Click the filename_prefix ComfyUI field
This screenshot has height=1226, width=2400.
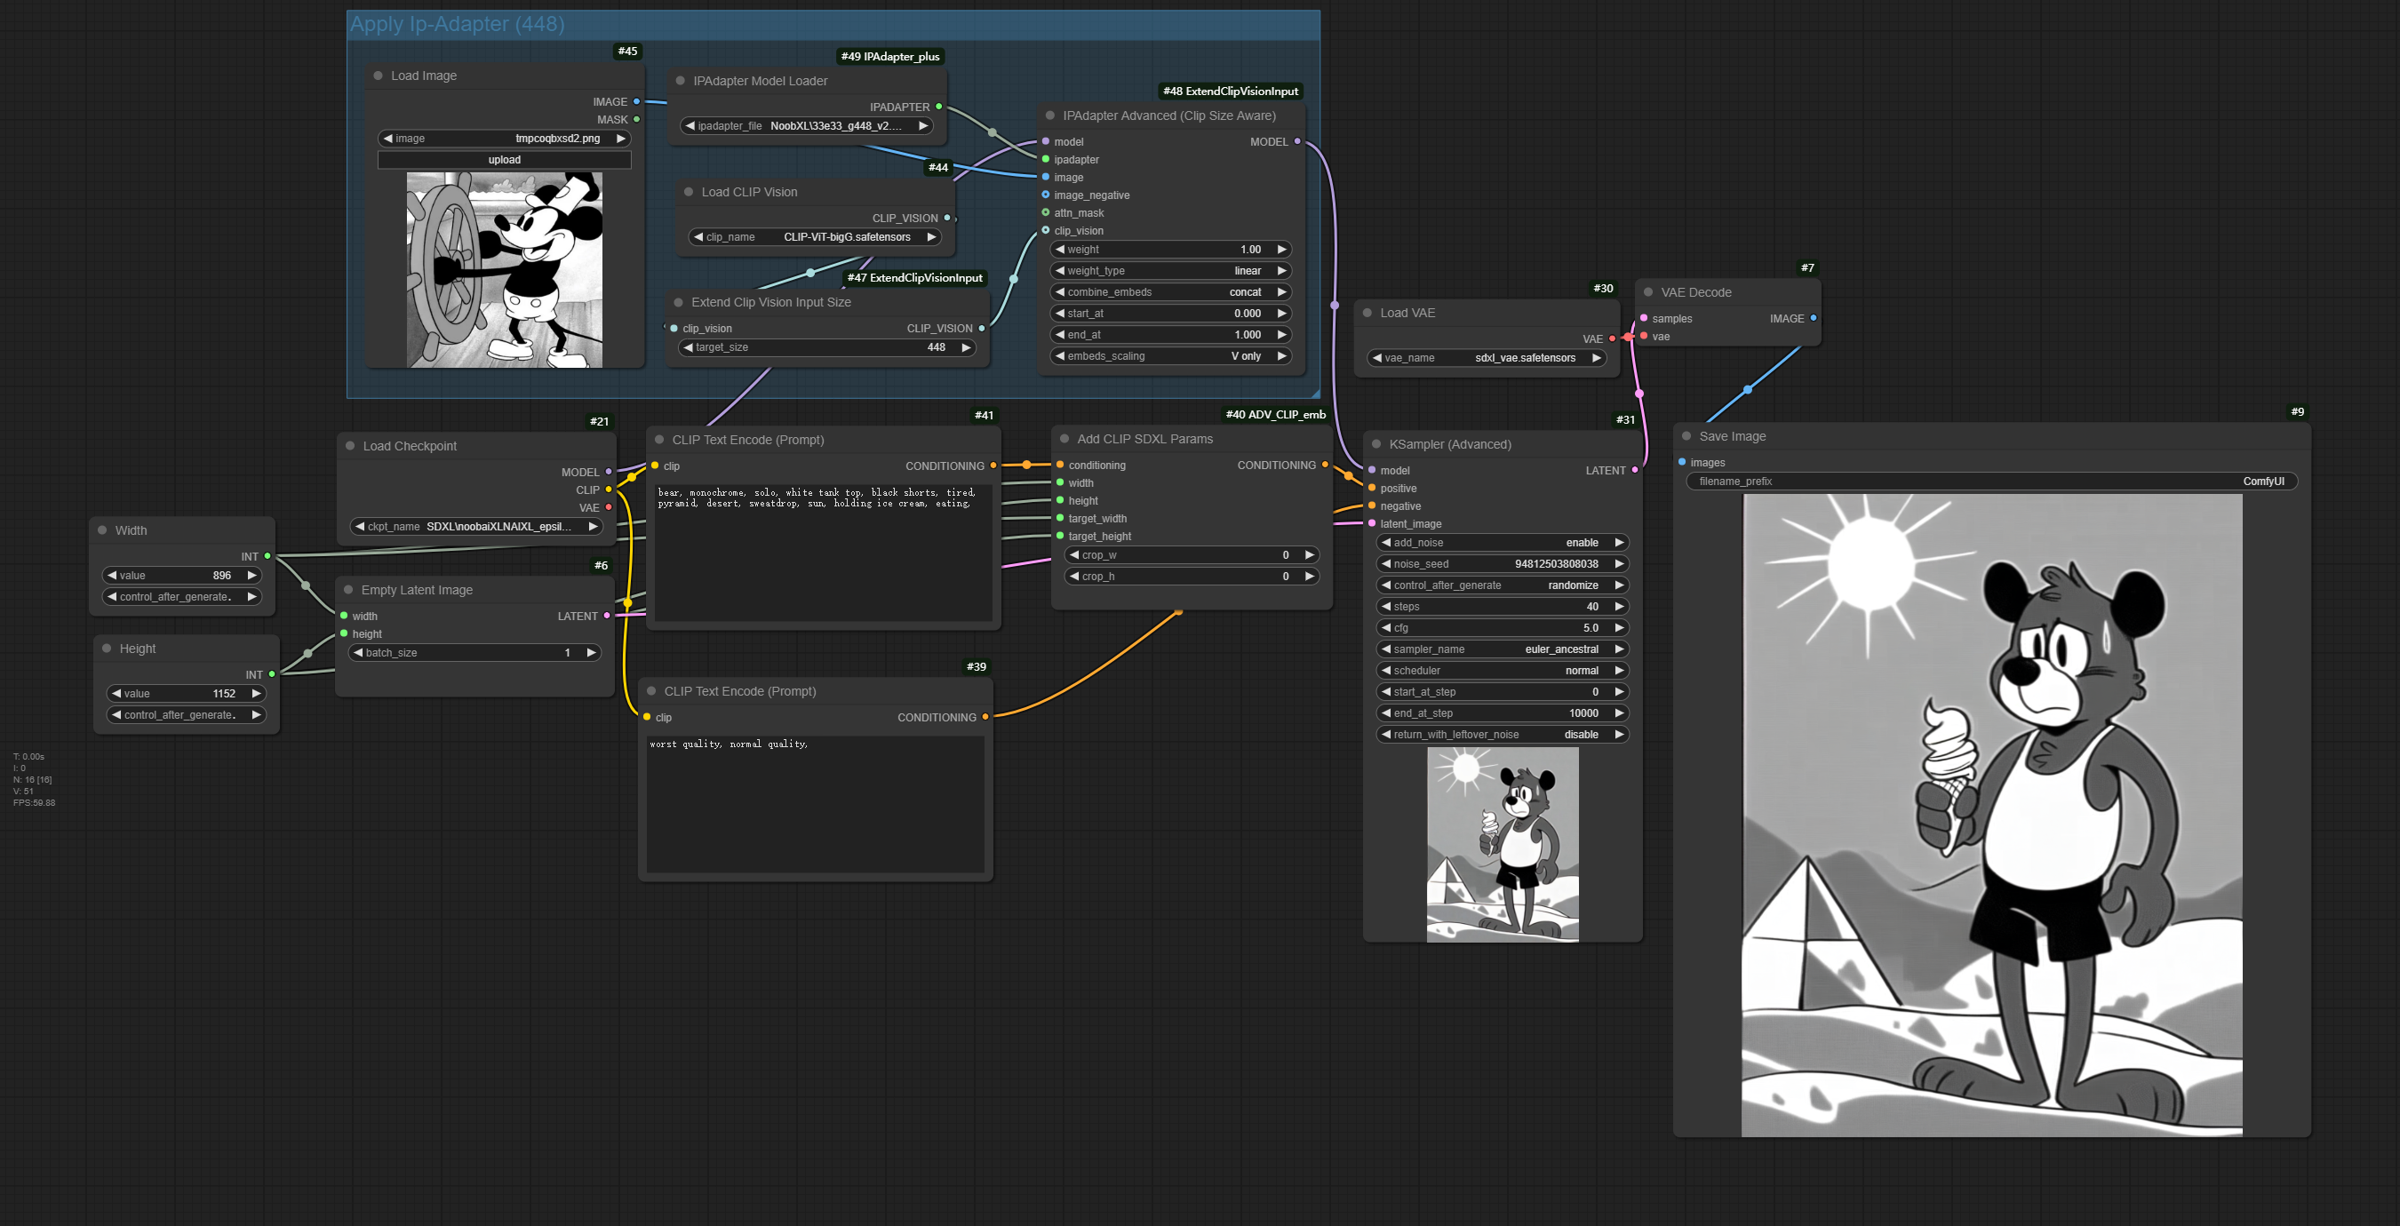pos(1992,482)
